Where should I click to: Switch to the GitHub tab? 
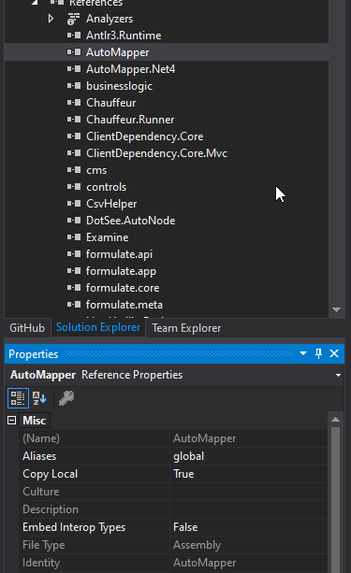pos(27,328)
